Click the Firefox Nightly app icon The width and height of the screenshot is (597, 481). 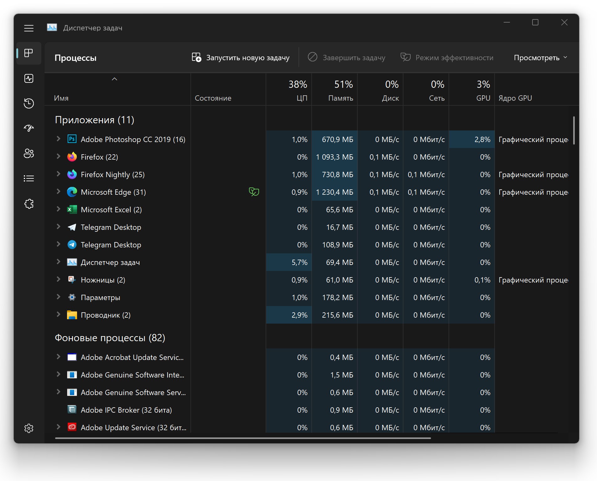(72, 174)
